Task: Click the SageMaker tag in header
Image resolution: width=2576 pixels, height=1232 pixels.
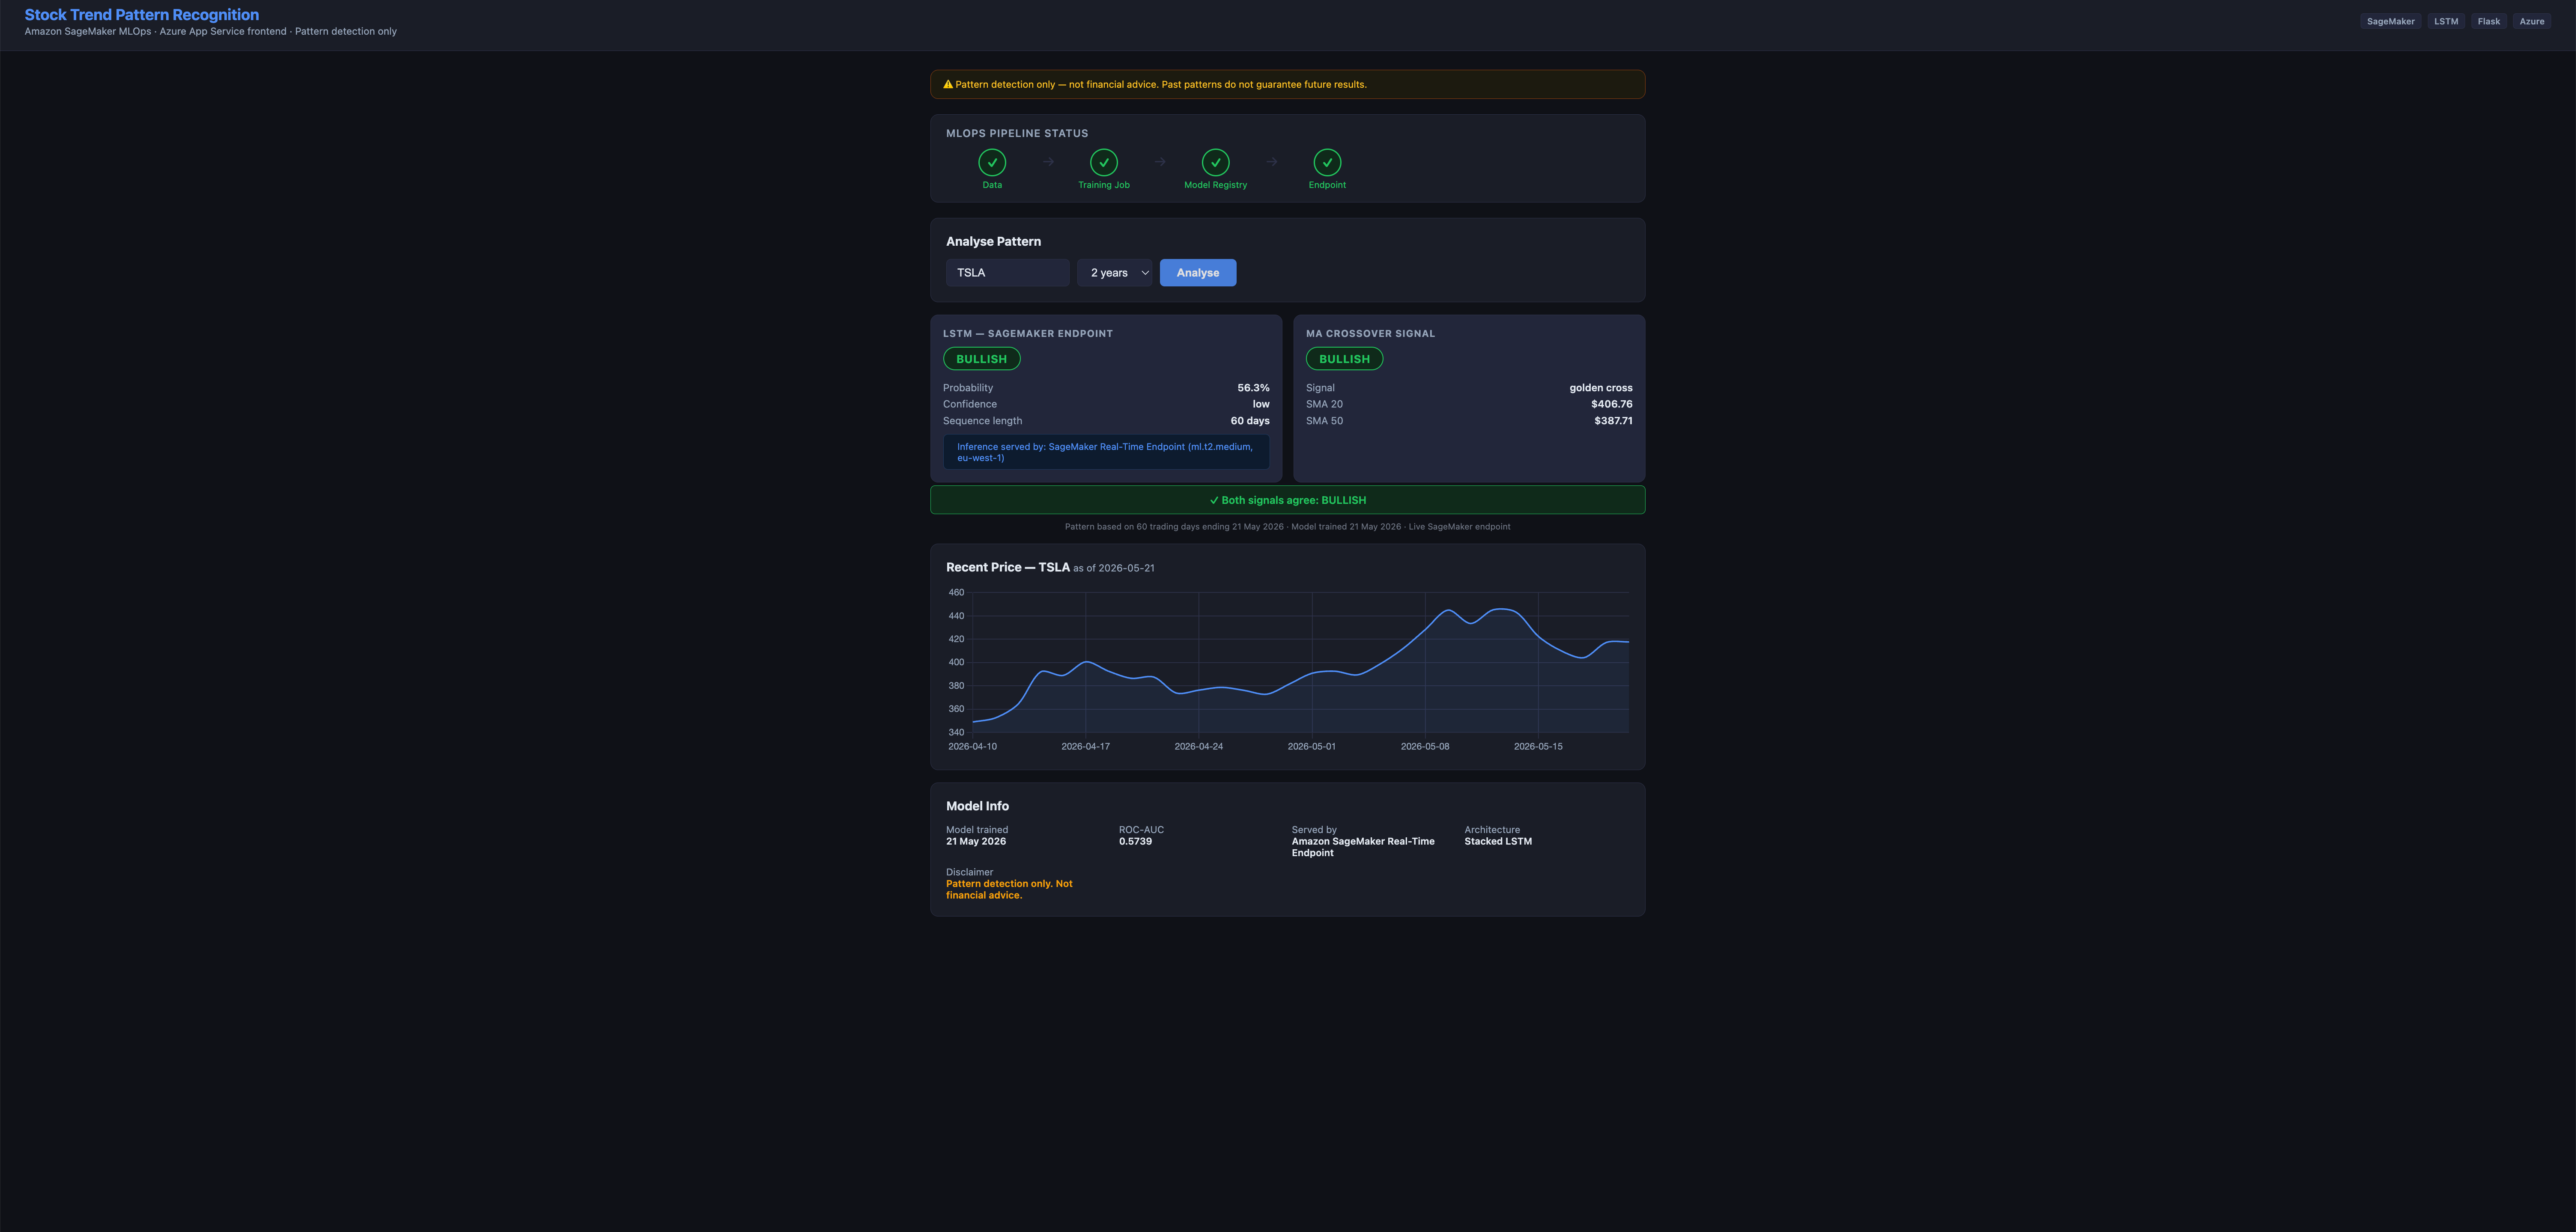Action: pyautogui.click(x=2390, y=21)
